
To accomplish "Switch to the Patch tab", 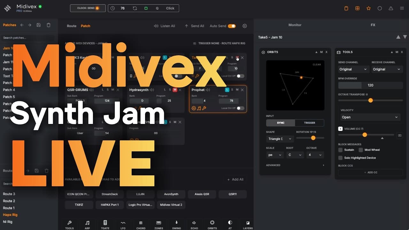I will coord(85,26).
